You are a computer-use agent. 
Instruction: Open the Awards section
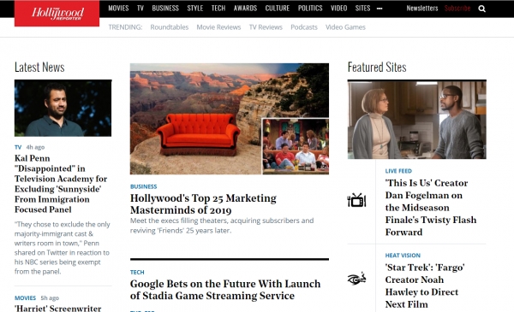(x=245, y=9)
